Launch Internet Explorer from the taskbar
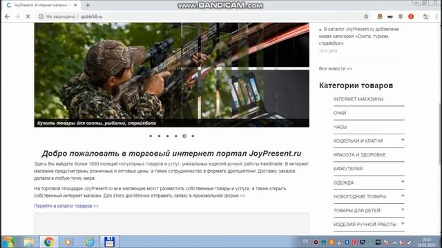Viewport: 442px width, 248px height. point(89,242)
